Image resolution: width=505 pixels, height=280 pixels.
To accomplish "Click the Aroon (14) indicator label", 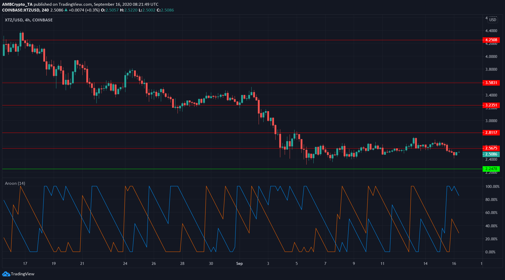I will click(15, 183).
